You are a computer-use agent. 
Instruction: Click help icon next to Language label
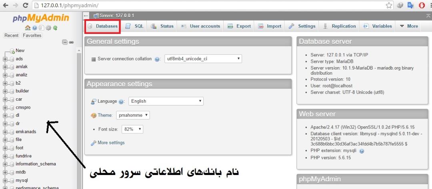point(121,101)
